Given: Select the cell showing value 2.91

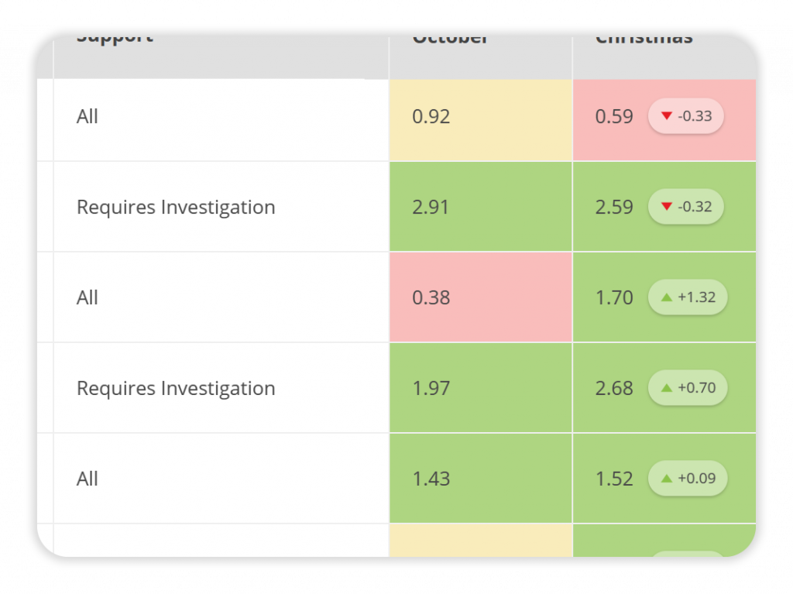Looking at the screenshot, I should coord(480,207).
